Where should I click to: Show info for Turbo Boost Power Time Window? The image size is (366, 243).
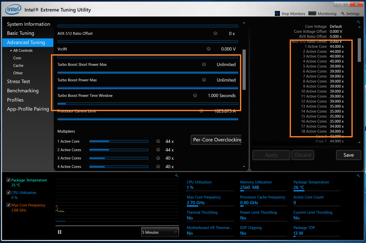coord(195,95)
